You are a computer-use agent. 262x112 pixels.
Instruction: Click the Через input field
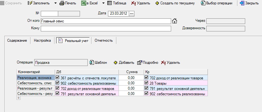[x=226, y=21]
